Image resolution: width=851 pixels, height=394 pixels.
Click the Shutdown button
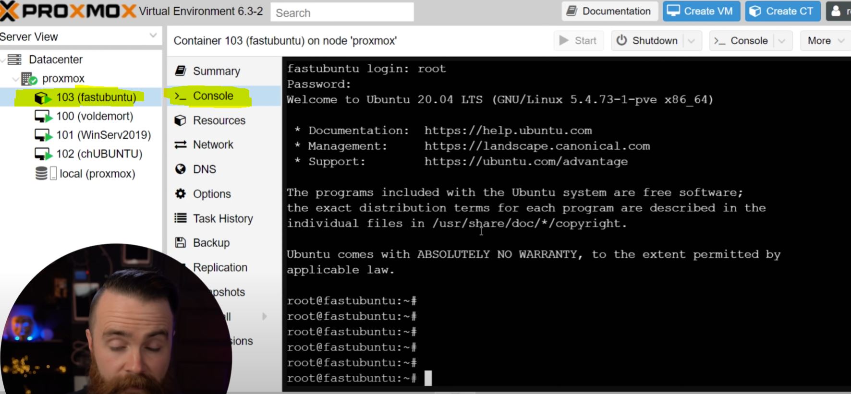coord(647,41)
